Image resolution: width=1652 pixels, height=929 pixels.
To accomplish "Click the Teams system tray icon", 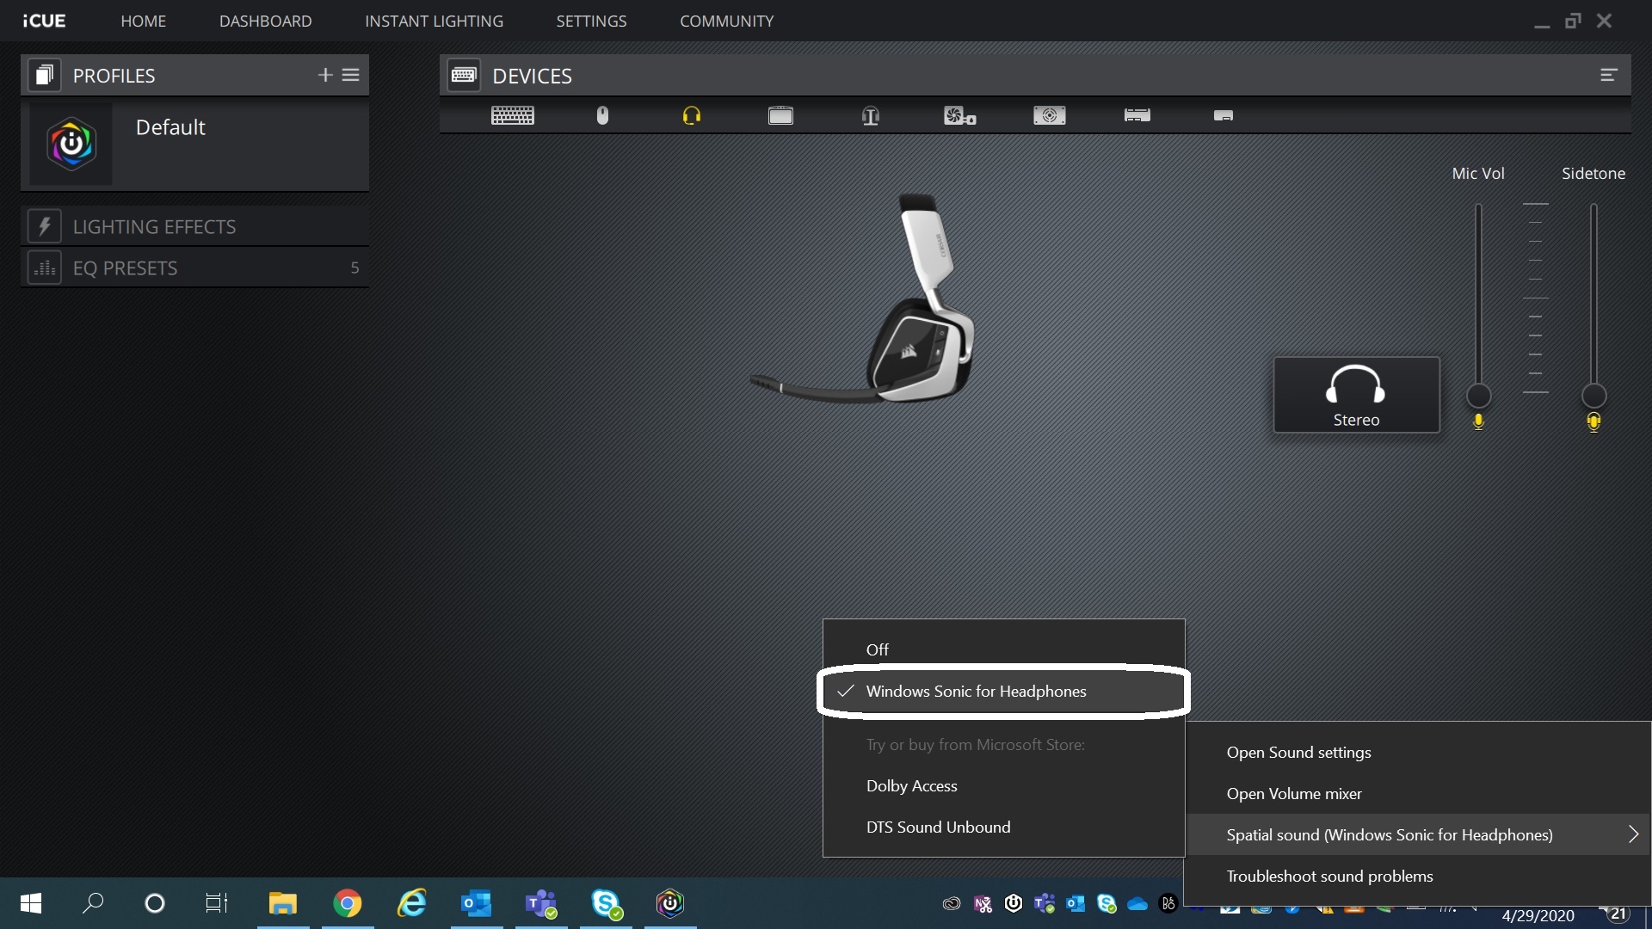I will point(1045,903).
